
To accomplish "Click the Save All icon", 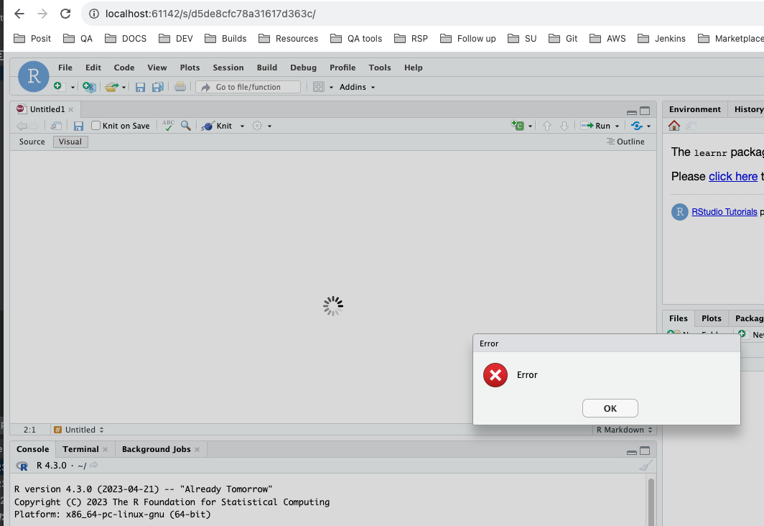I will point(158,86).
